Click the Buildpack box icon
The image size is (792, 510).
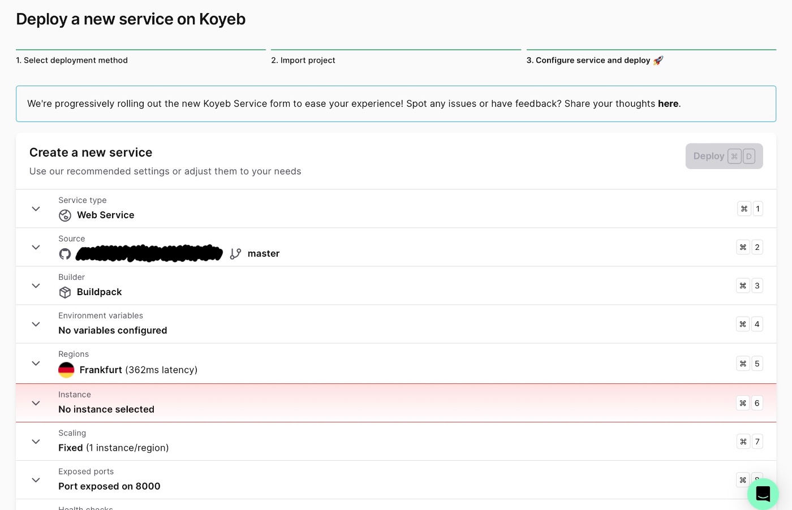click(65, 292)
